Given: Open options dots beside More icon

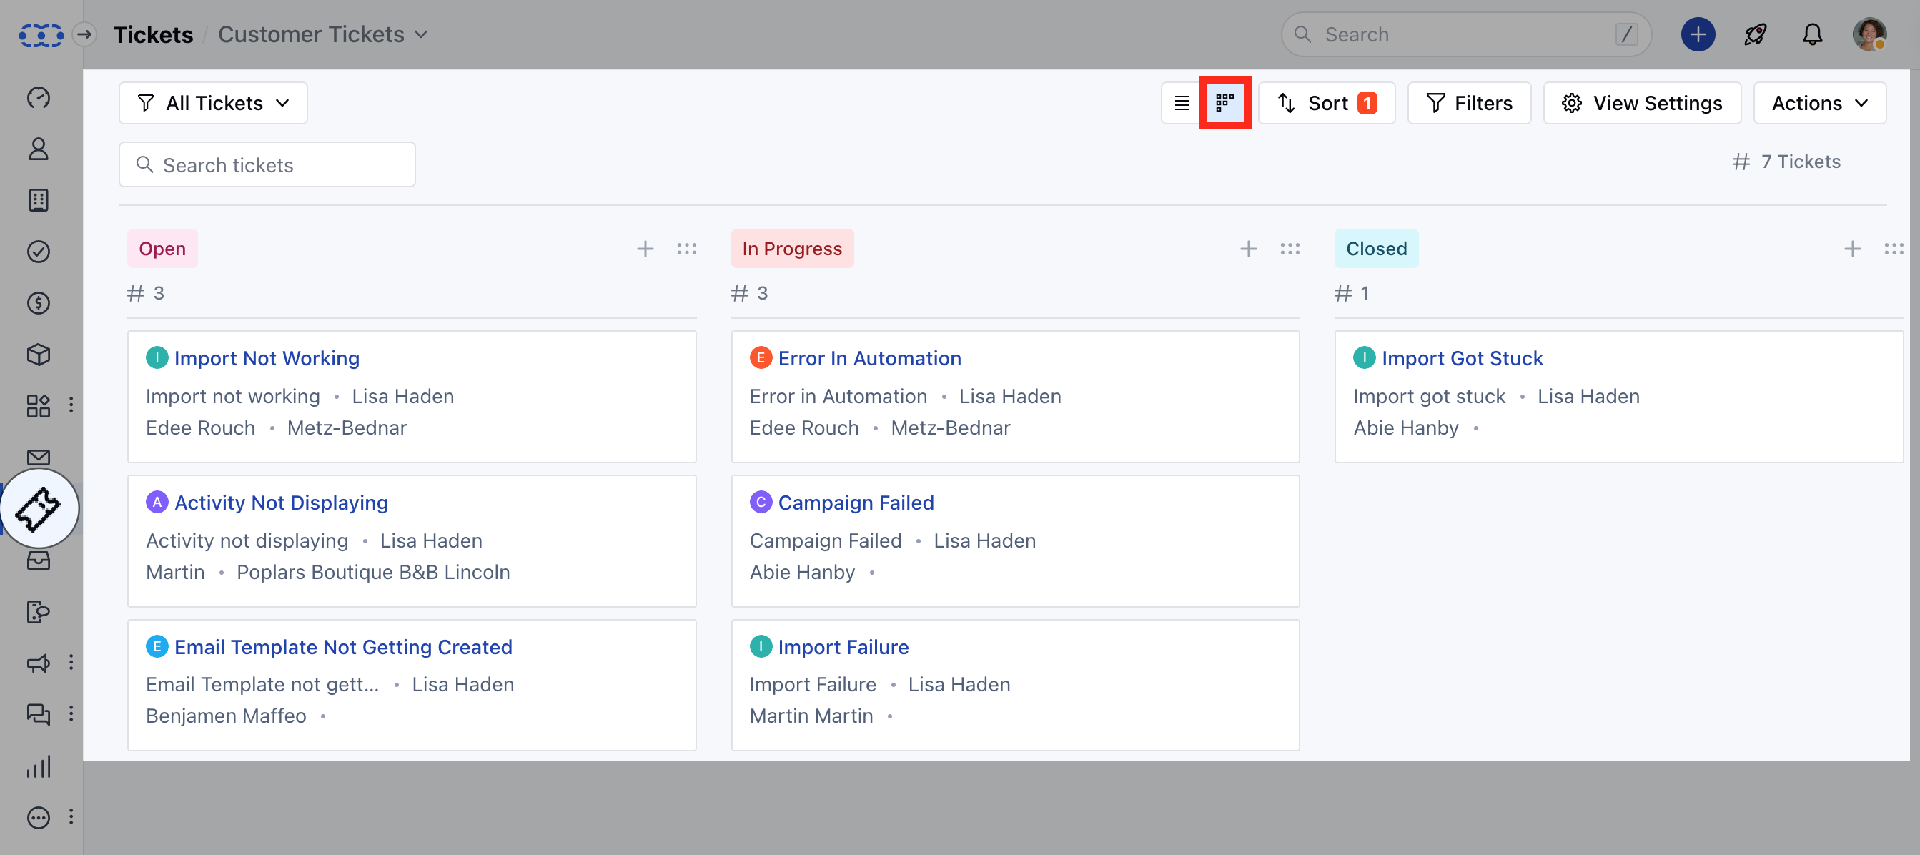Looking at the screenshot, I should pos(71,817).
